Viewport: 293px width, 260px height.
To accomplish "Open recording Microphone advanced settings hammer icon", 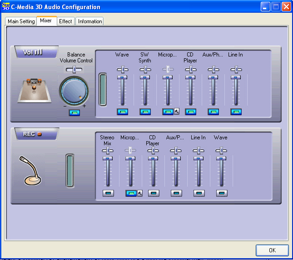I will (x=140, y=193).
